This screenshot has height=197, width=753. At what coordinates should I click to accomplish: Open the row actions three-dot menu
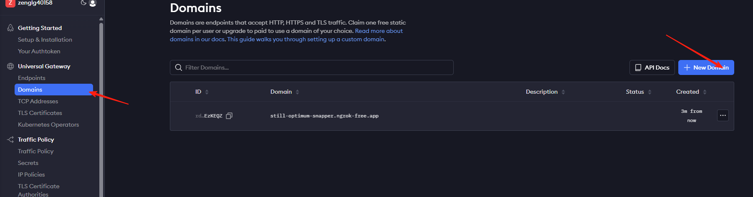pyautogui.click(x=723, y=115)
